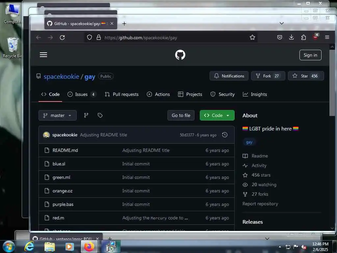Click the gay topic tag
Viewport: 337px width, 253px height.
(249, 142)
